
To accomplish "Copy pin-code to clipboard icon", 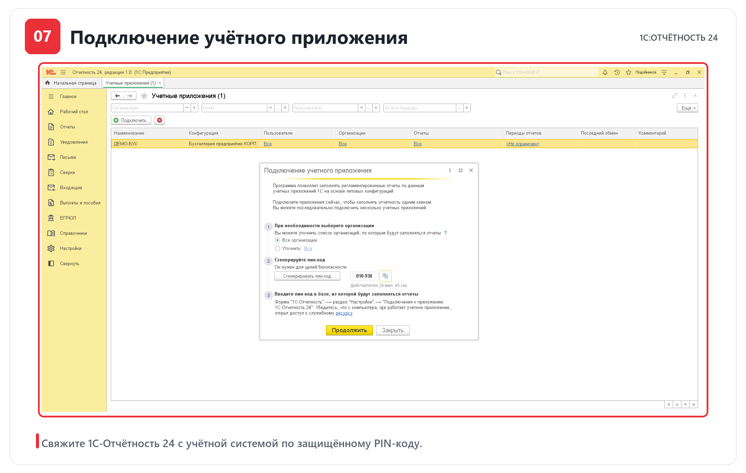I will 385,276.
